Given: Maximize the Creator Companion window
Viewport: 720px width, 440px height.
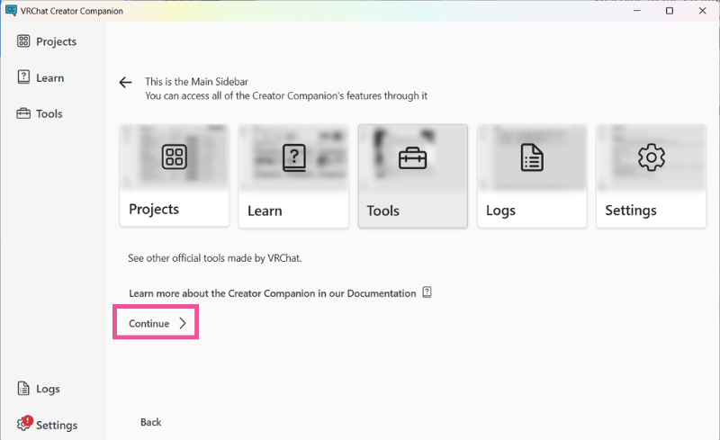Looking at the screenshot, I should 670,11.
